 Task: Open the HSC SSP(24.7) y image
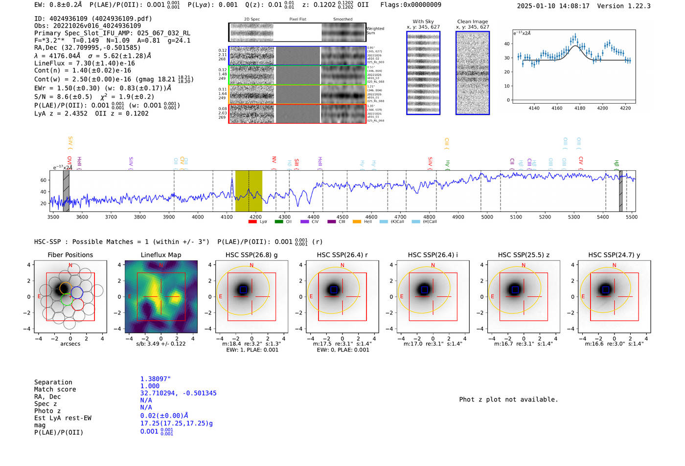click(x=614, y=297)
